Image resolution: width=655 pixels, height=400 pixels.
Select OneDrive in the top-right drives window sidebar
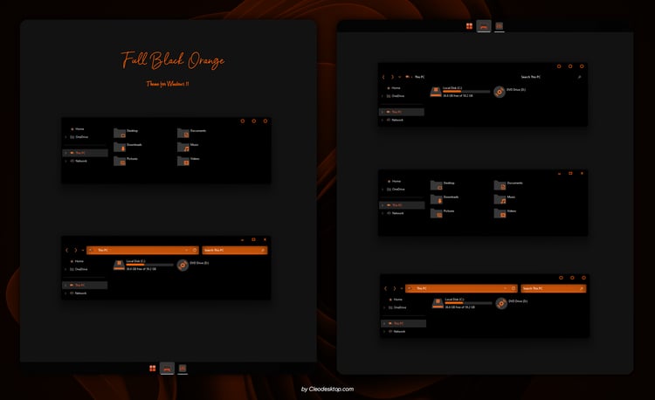coord(396,96)
